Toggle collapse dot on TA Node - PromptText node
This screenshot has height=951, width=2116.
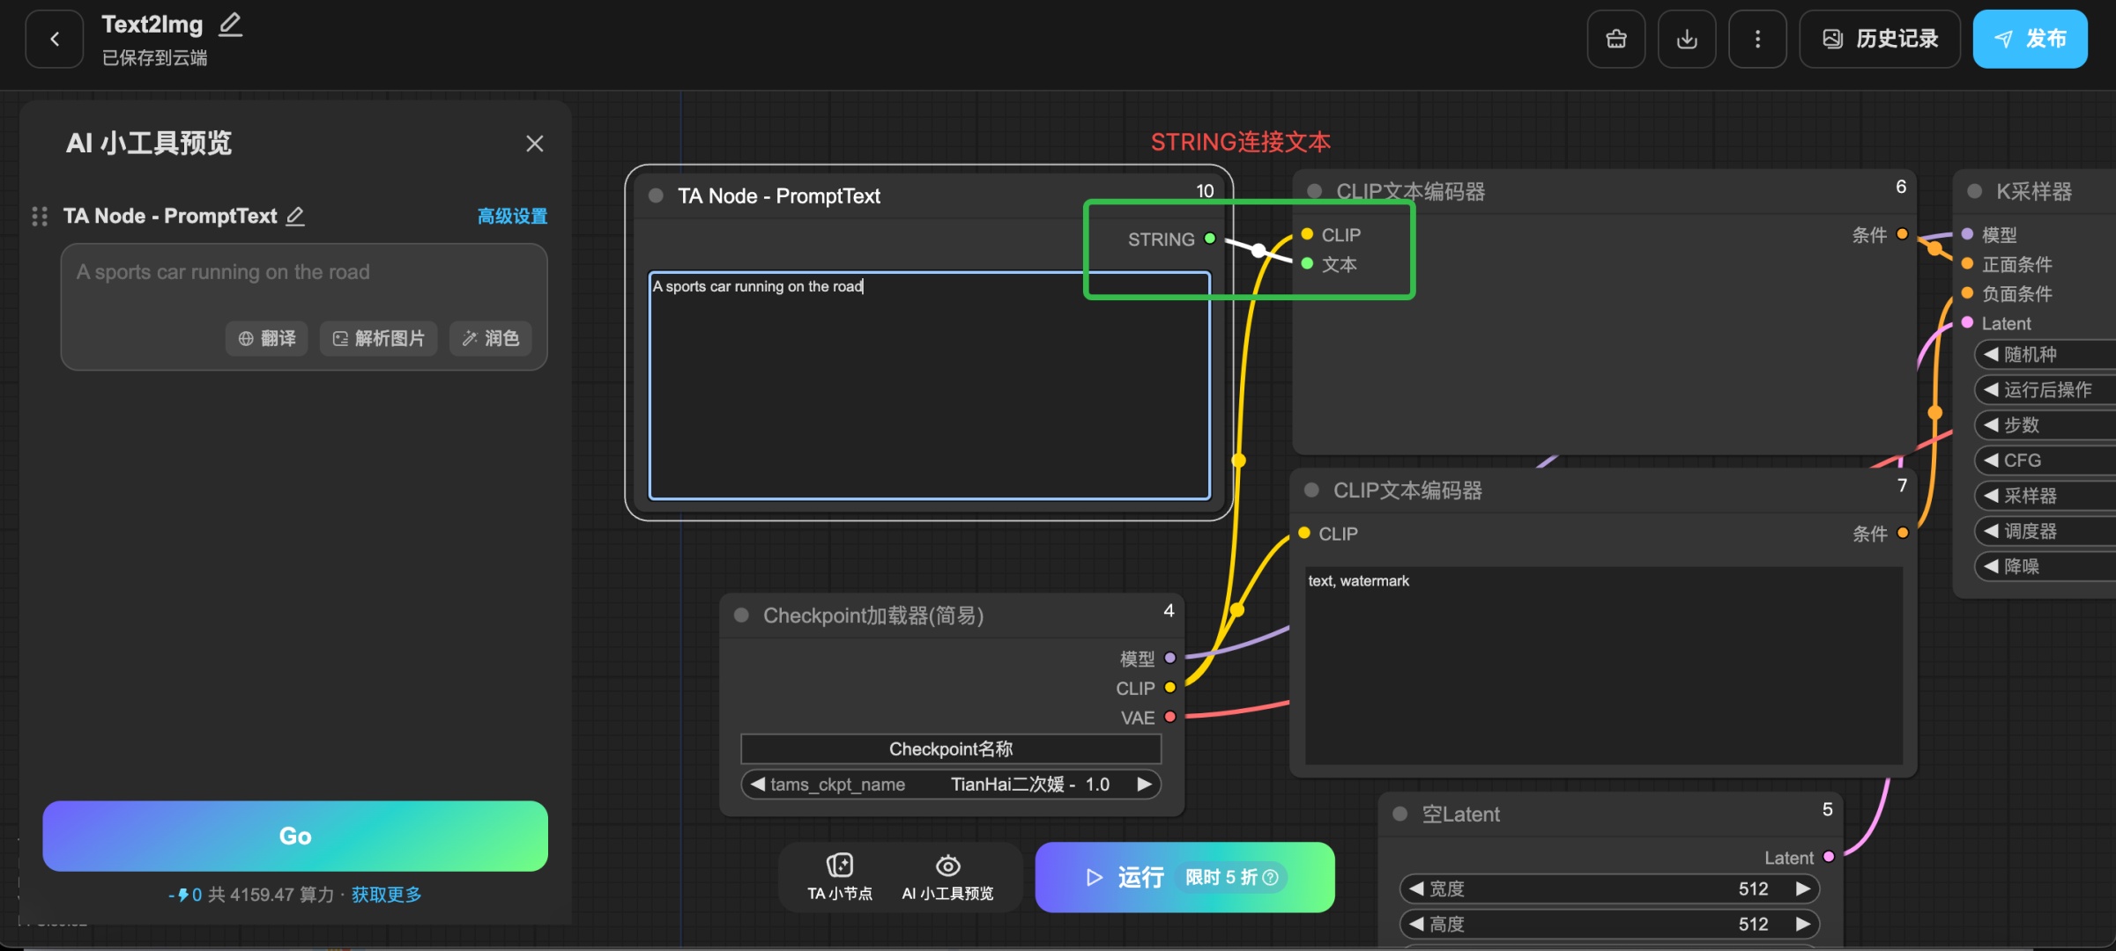pyautogui.click(x=656, y=195)
